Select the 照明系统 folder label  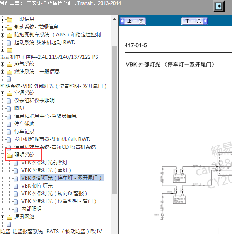point(24,155)
